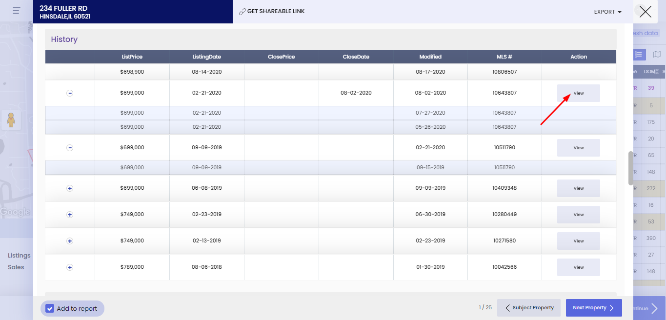
Task: Switch to list view icon
Action: tap(640, 55)
